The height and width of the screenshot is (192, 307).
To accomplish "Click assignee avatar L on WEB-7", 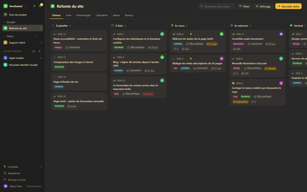I will tap(162, 34).
